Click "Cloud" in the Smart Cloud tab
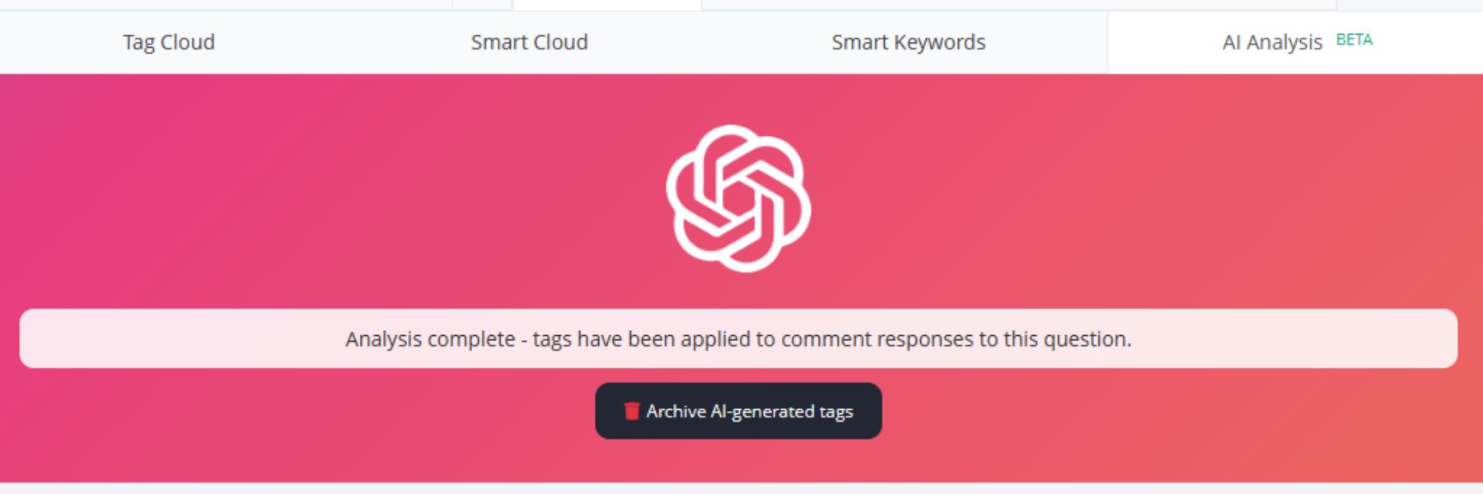 pyautogui.click(x=558, y=42)
